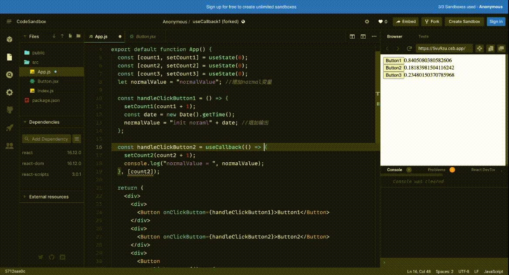Go back in the preview browser

click(x=387, y=48)
